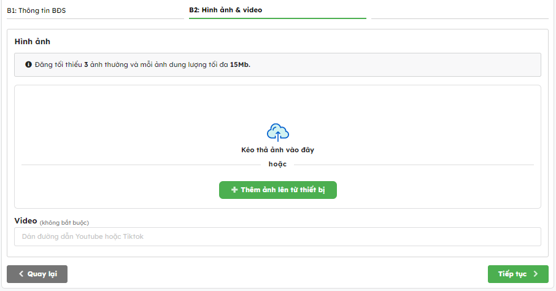
Task: Click the info icon in the notice banner
Action: (x=28, y=64)
